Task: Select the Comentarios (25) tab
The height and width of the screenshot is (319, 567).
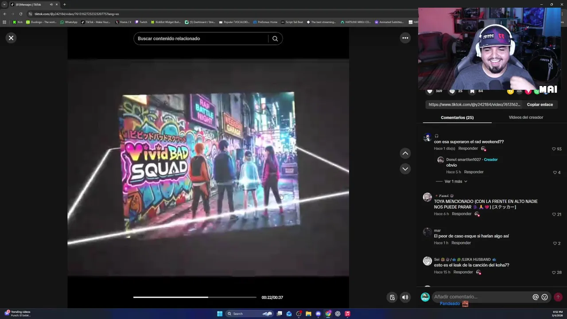Action: pyautogui.click(x=457, y=117)
